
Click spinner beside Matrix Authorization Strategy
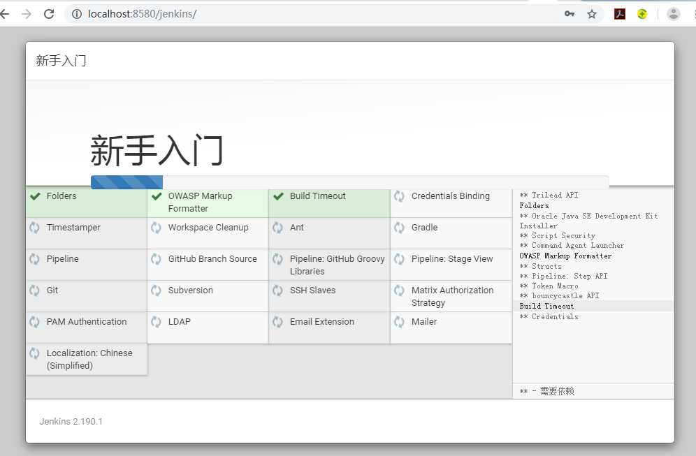click(399, 290)
